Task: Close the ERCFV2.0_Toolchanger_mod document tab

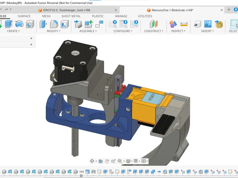Action: [116, 10]
